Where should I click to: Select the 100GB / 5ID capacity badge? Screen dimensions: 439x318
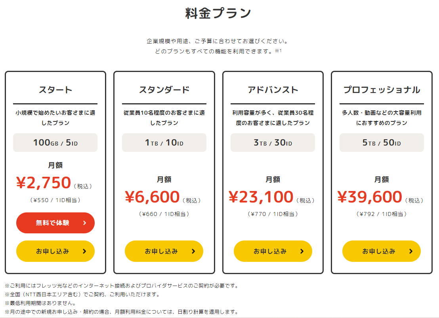tap(55, 142)
